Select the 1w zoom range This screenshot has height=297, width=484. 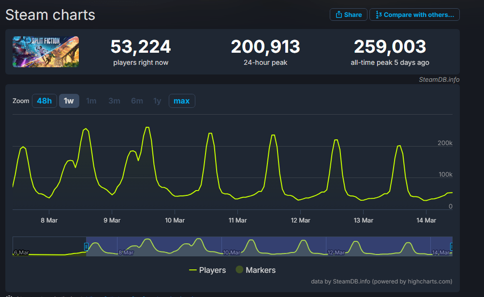(x=69, y=101)
